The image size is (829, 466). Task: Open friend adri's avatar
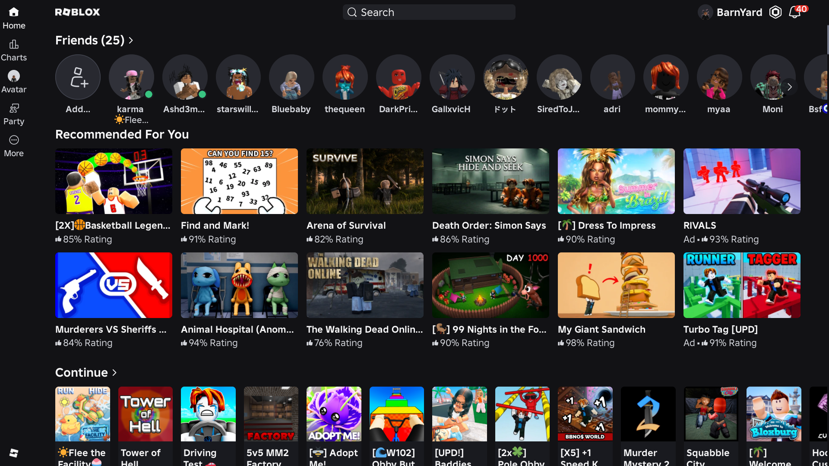click(613, 77)
